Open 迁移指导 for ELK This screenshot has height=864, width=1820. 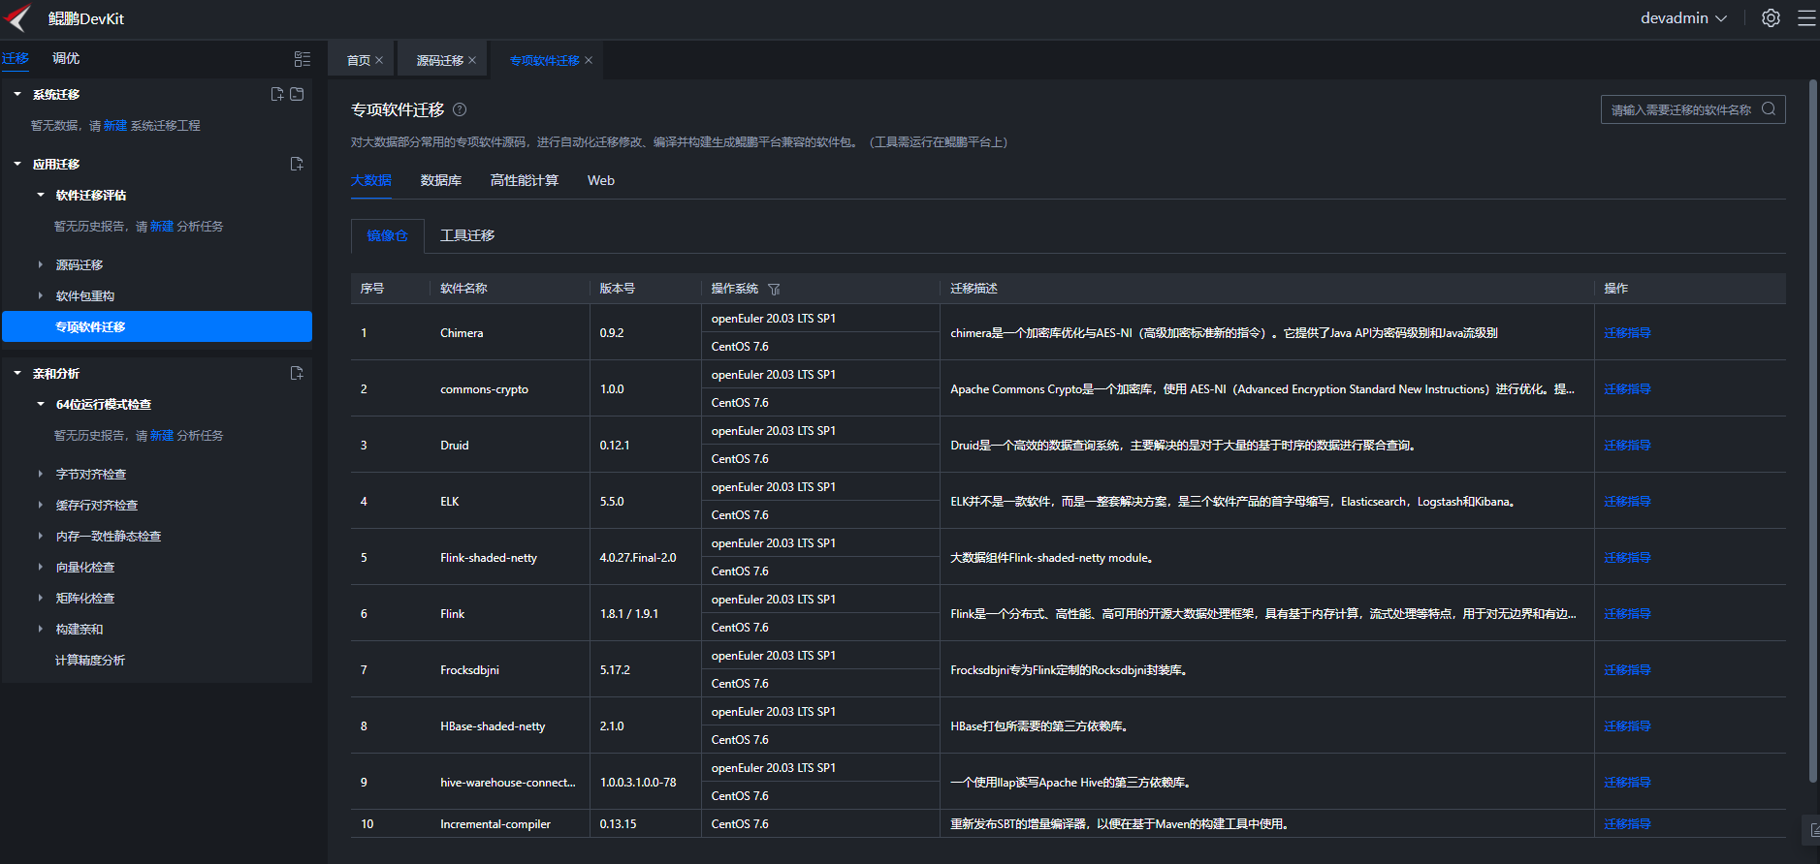point(1627,502)
